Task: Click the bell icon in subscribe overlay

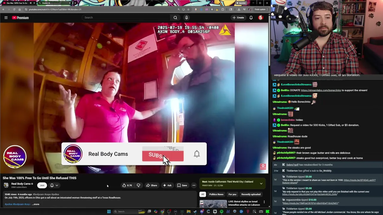Action: tap(197, 154)
